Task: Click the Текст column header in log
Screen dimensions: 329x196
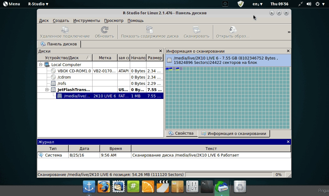Action: pos(211,148)
